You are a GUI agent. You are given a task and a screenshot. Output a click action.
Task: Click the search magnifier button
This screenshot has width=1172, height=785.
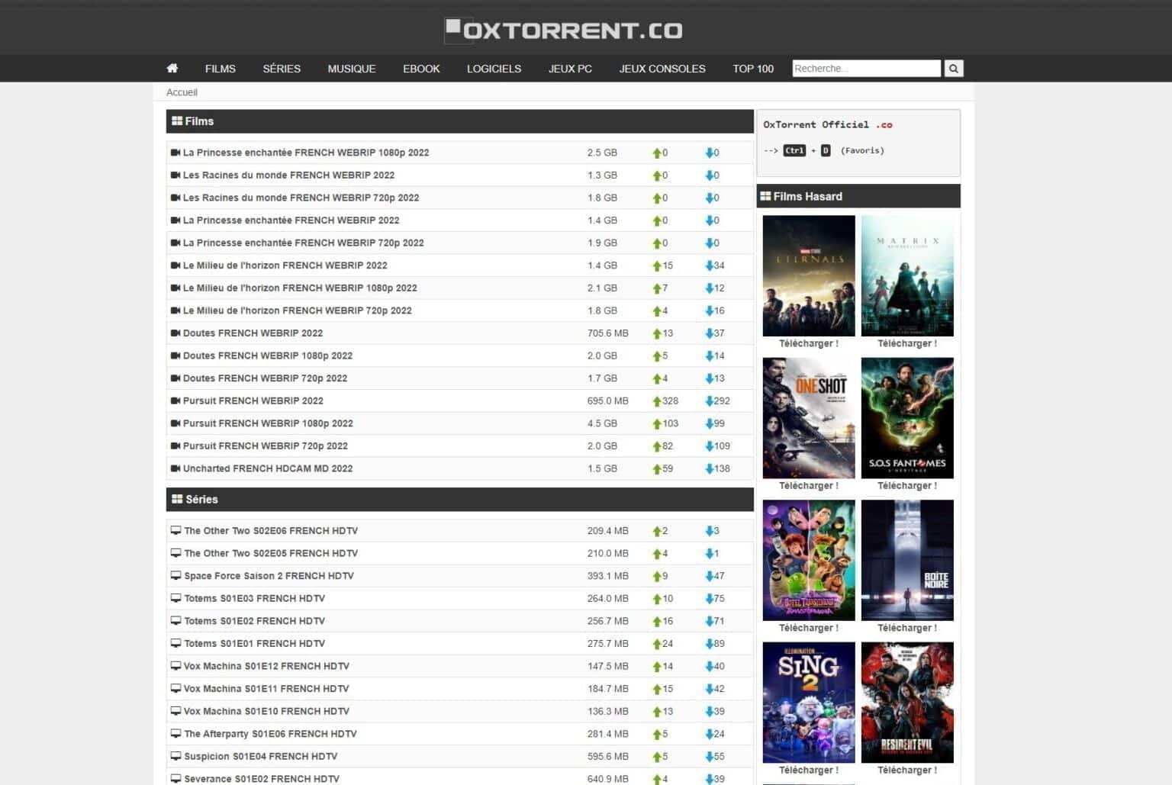click(x=954, y=69)
